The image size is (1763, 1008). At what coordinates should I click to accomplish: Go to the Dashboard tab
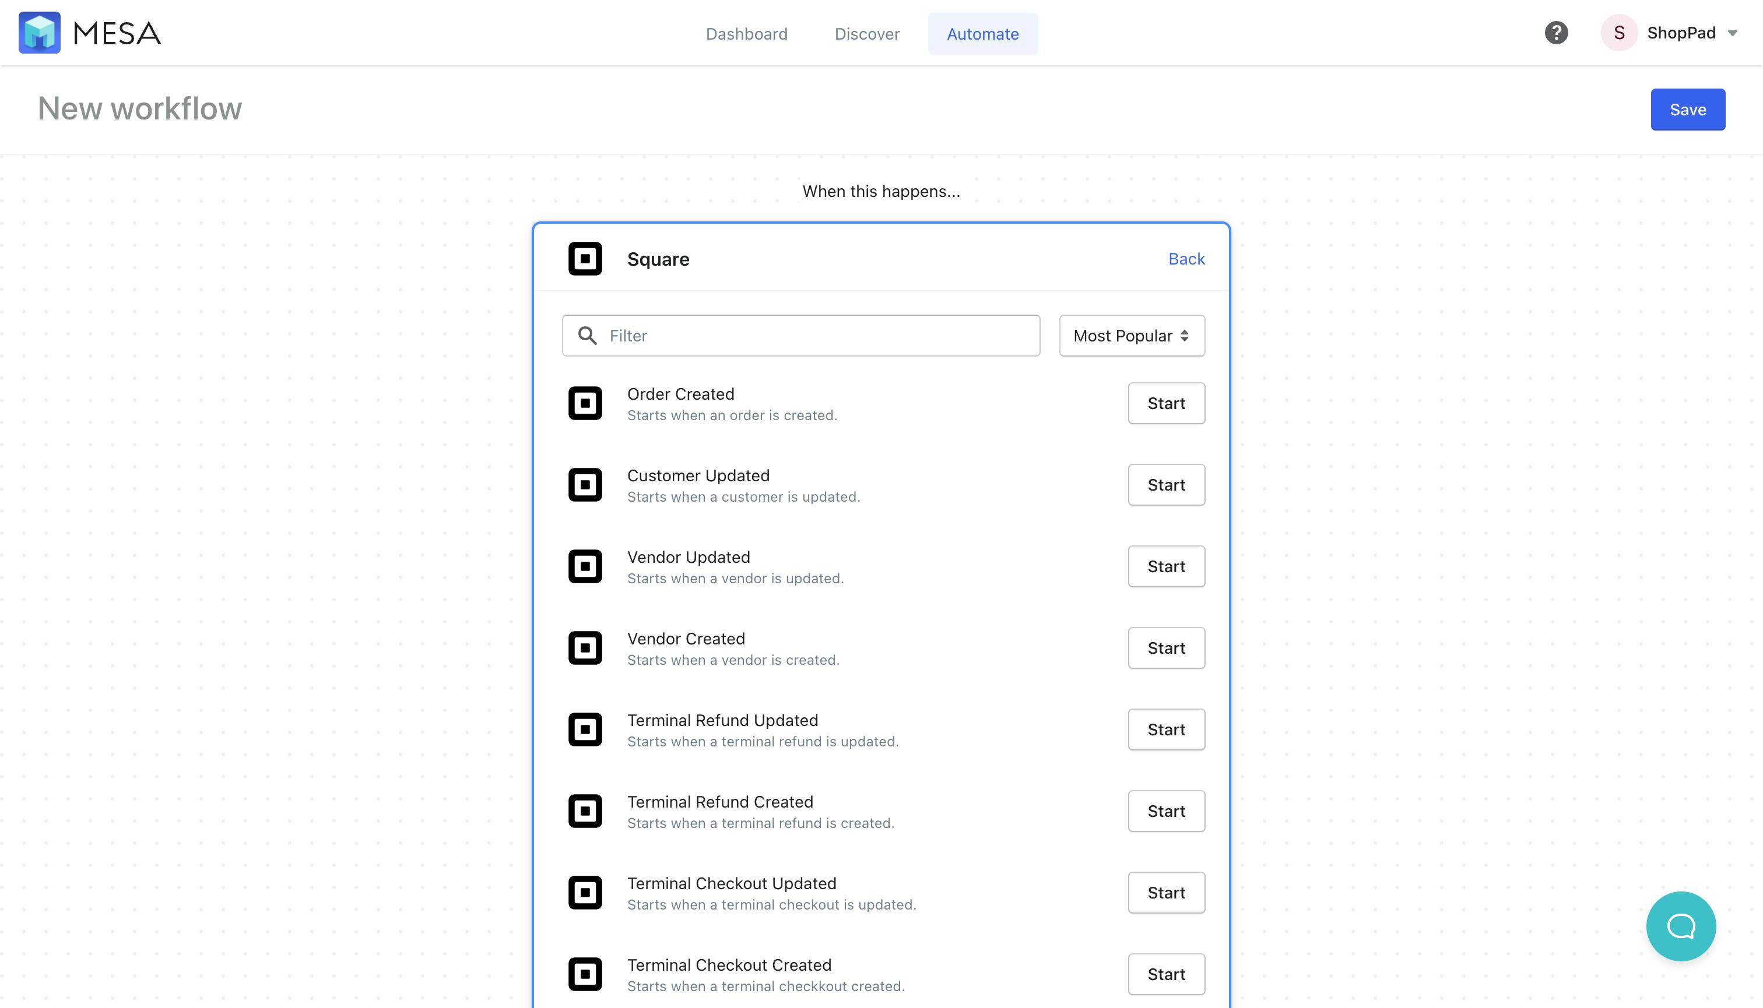point(746,34)
